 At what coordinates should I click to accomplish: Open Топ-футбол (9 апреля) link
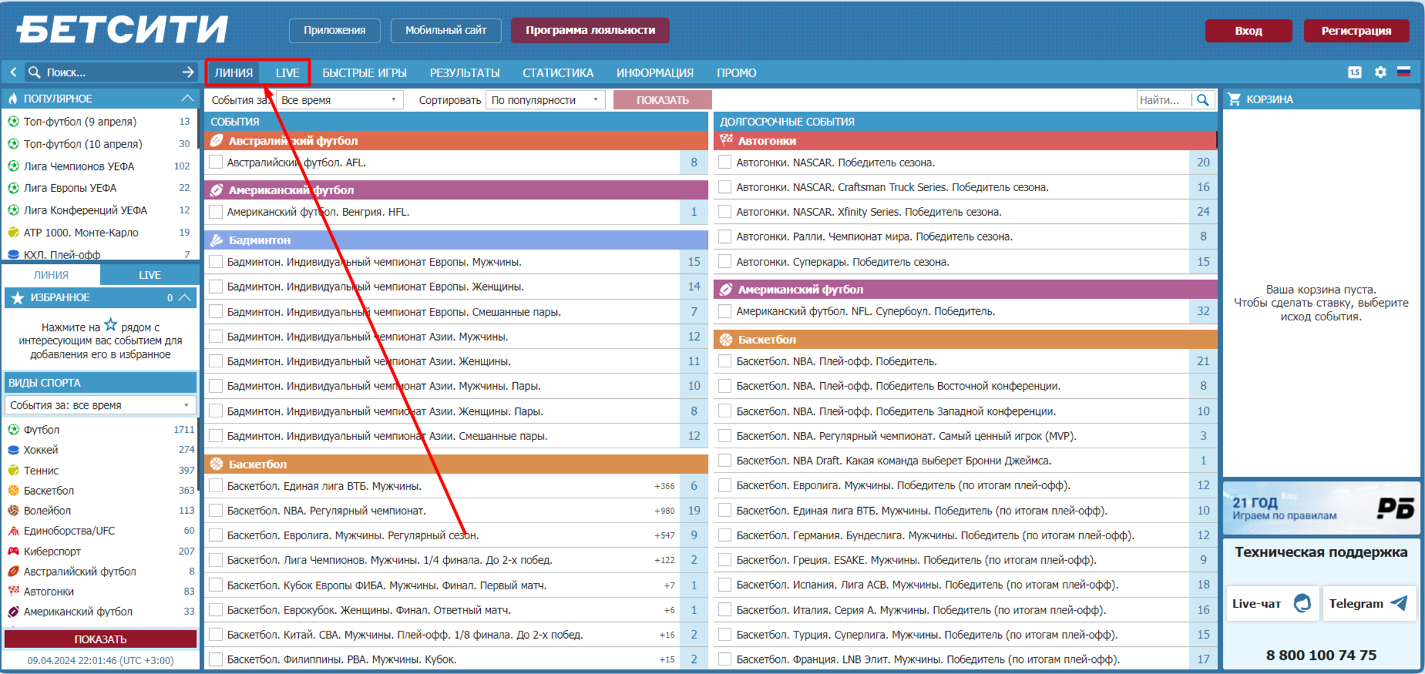tap(80, 122)
